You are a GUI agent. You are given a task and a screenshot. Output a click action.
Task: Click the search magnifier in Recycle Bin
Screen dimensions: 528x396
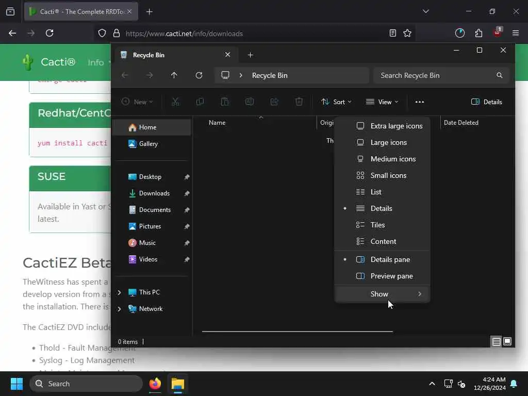tap(500, 75)
